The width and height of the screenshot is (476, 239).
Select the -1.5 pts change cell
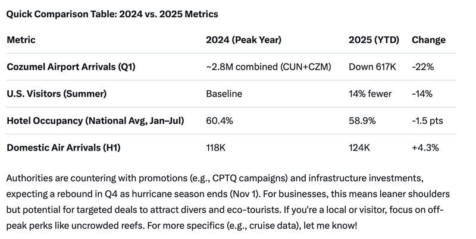click(427, 121)
